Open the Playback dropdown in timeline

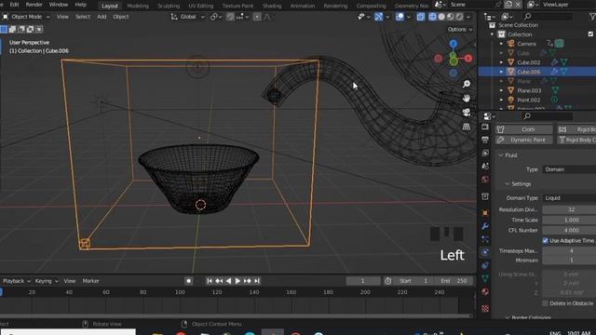pos(17,281)
